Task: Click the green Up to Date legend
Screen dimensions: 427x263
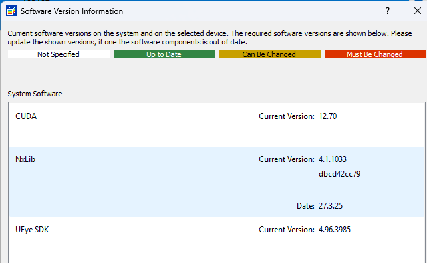Action: coord(164,54)
